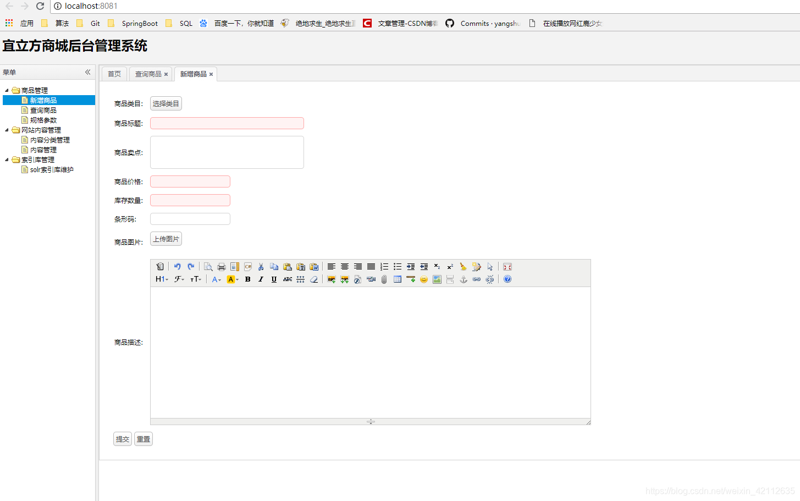The image size is (800, 501).
Task: Toggle the editor to fullscreen
Action: (x=507, y=267)
